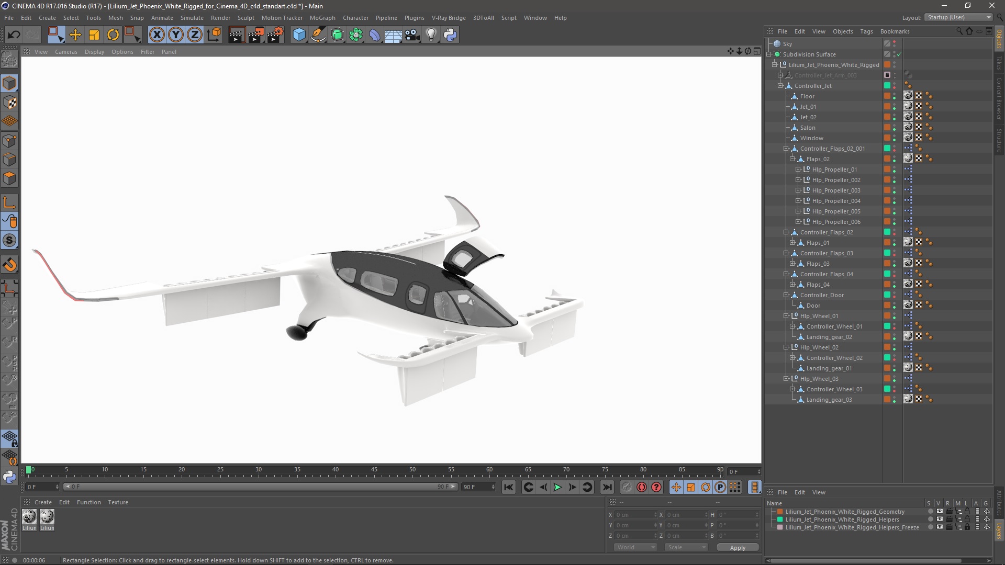The height and width of the screenshot is (565, 1005).
Task: Toggle solo for Rigged_Helpers layer
Action: coord(930,519)
